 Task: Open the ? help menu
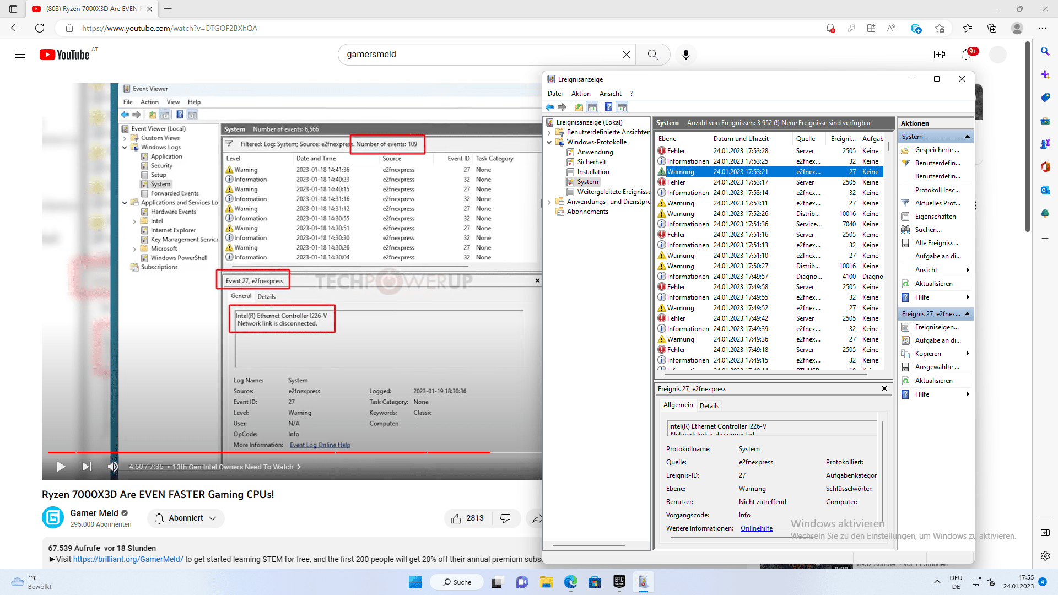pos(632,94)
